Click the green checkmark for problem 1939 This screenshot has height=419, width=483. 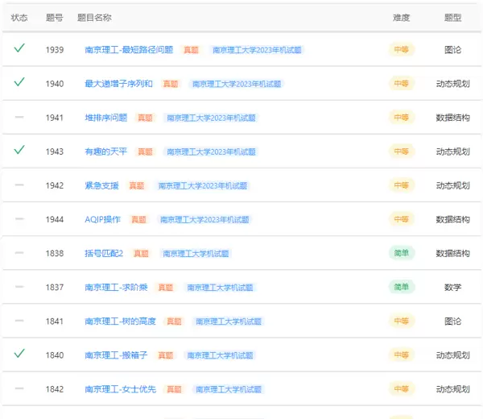click(x=19, y=48)
